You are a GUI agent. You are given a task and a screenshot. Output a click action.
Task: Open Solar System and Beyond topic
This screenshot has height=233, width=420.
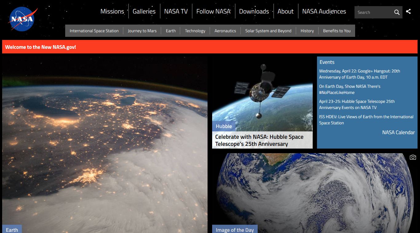click(268, 31)
